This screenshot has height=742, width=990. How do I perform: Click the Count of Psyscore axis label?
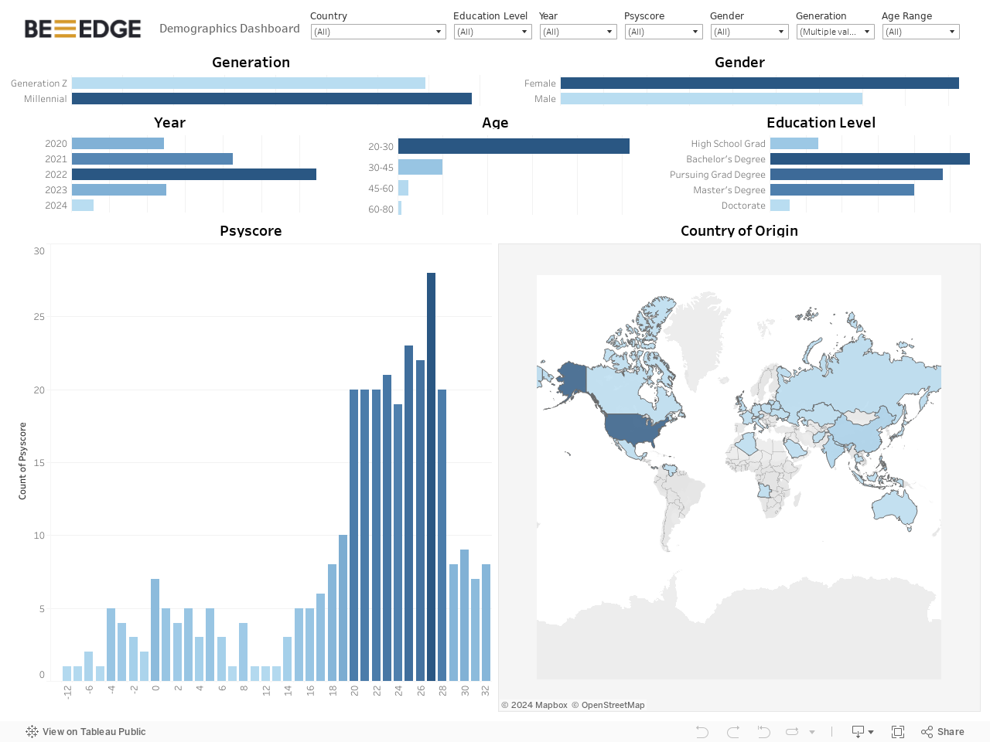click(22, 461)
